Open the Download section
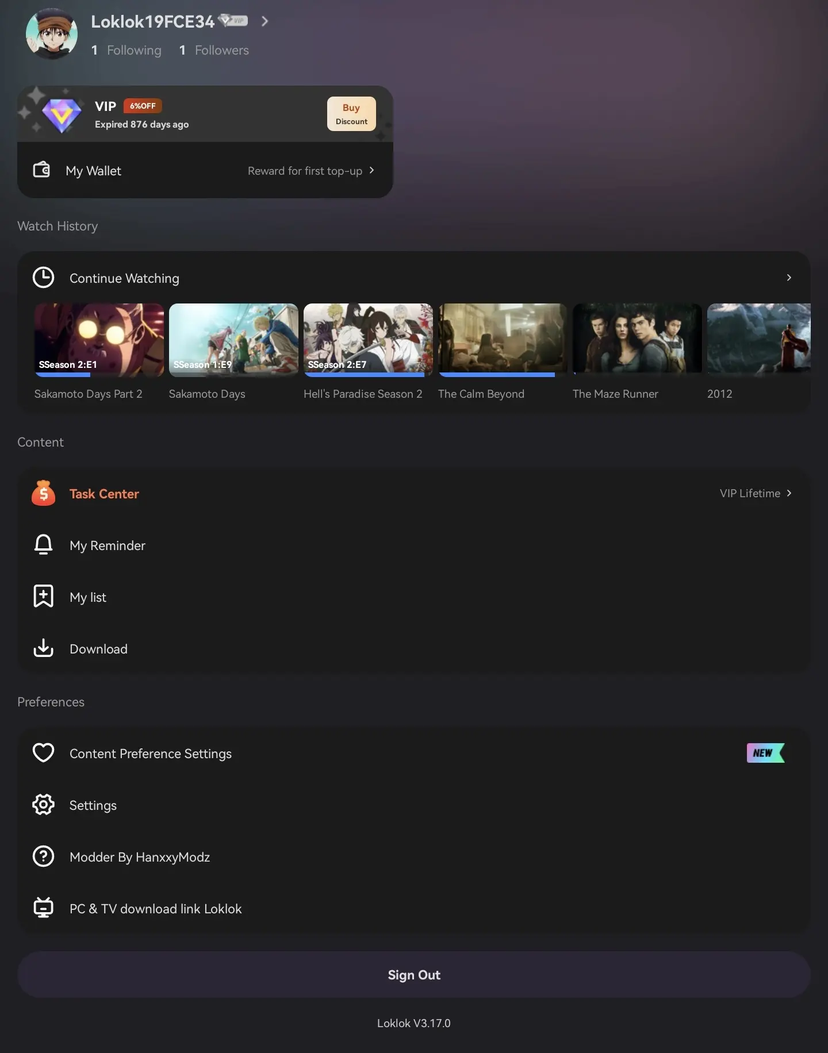Screen dimensions: 828x1053 (x=414, y=648)
